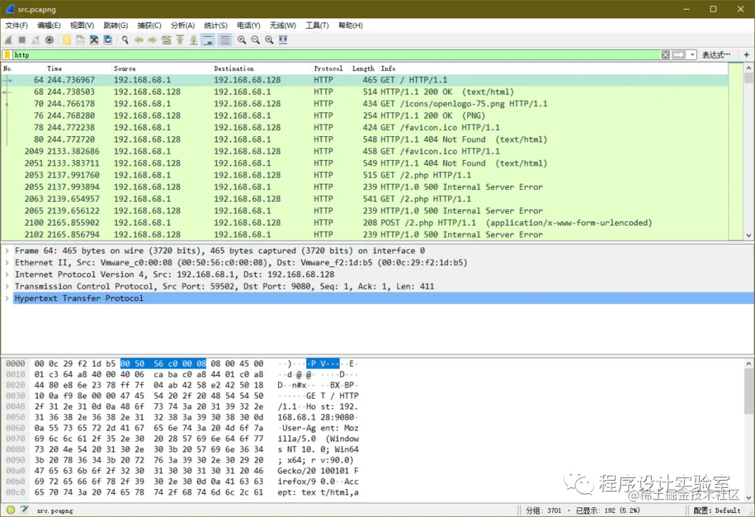Viewport: 755px width, 517px height.
Task: Sort by the Length column header
Action: coord(363,68)
